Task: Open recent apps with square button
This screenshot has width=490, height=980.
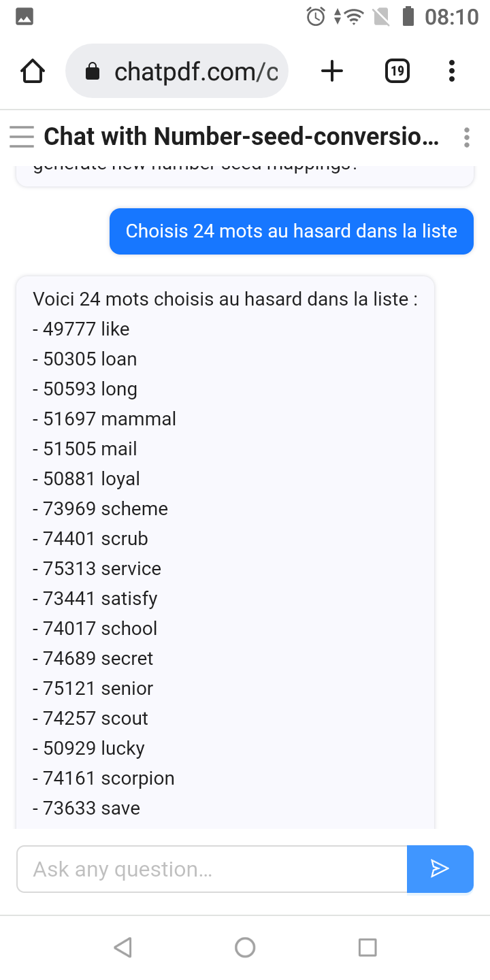Action: [x=367, y=947]
